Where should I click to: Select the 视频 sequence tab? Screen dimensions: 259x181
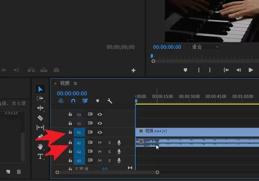(65, 84)
